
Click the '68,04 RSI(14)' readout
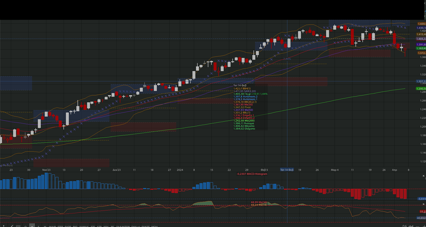coord(259,205)
